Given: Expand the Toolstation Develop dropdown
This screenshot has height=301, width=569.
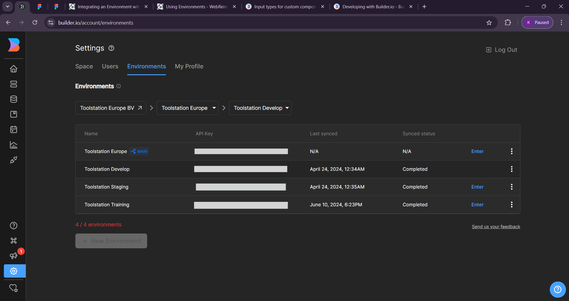Looking at the screenshot, I should [x=260, y=108].
